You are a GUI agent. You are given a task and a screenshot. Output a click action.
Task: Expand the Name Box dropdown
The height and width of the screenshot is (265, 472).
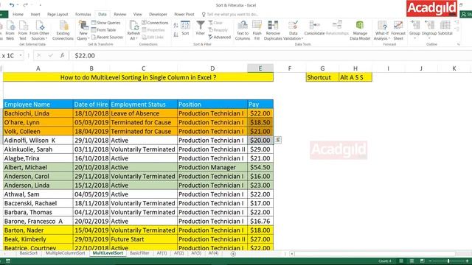pos(21,55)
